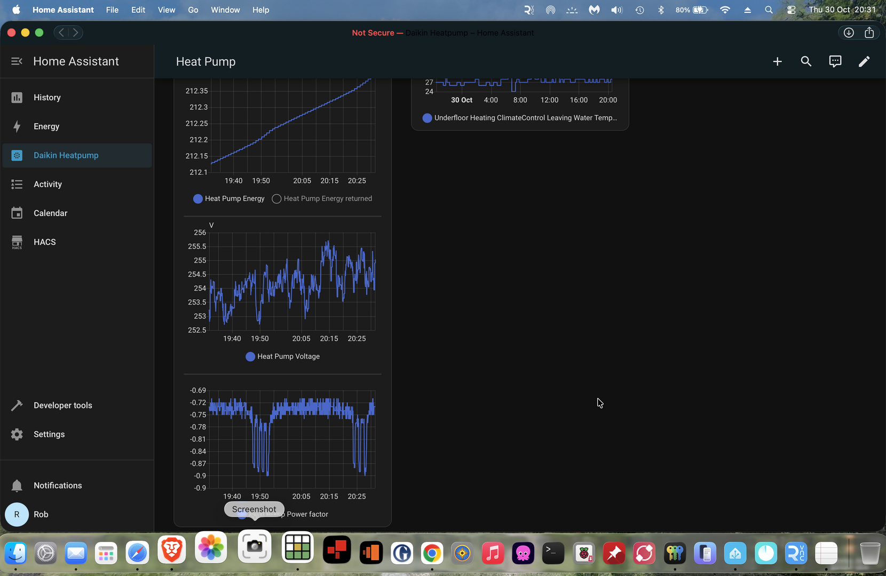The width and height of the screenshot is (886, 576).
Task: Go to the Energy dashboard
Action: (46, 126)
